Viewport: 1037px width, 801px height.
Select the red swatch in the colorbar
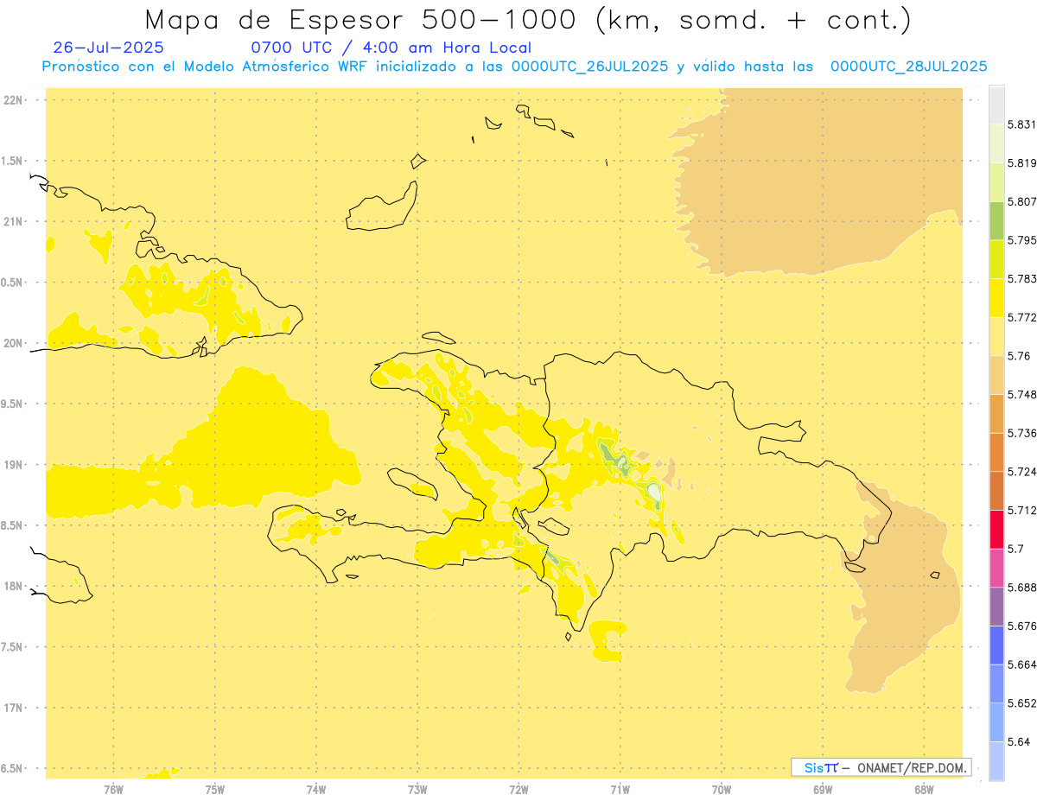coord(996,529)
